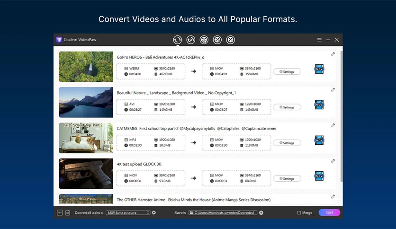Click title 'GoPro HERO6 - Bali Adventures 4K-AC1cREPlw_o'

161,57
